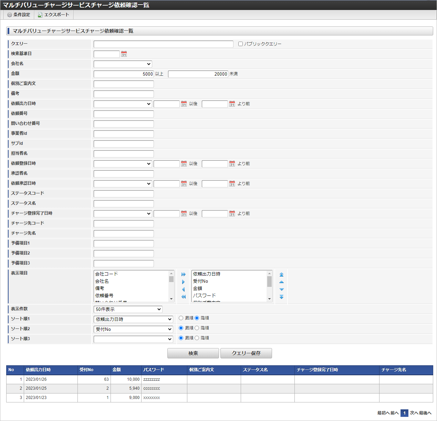Click the ステータスコード input field
437x421 pixels.
[x=124, y=194]
